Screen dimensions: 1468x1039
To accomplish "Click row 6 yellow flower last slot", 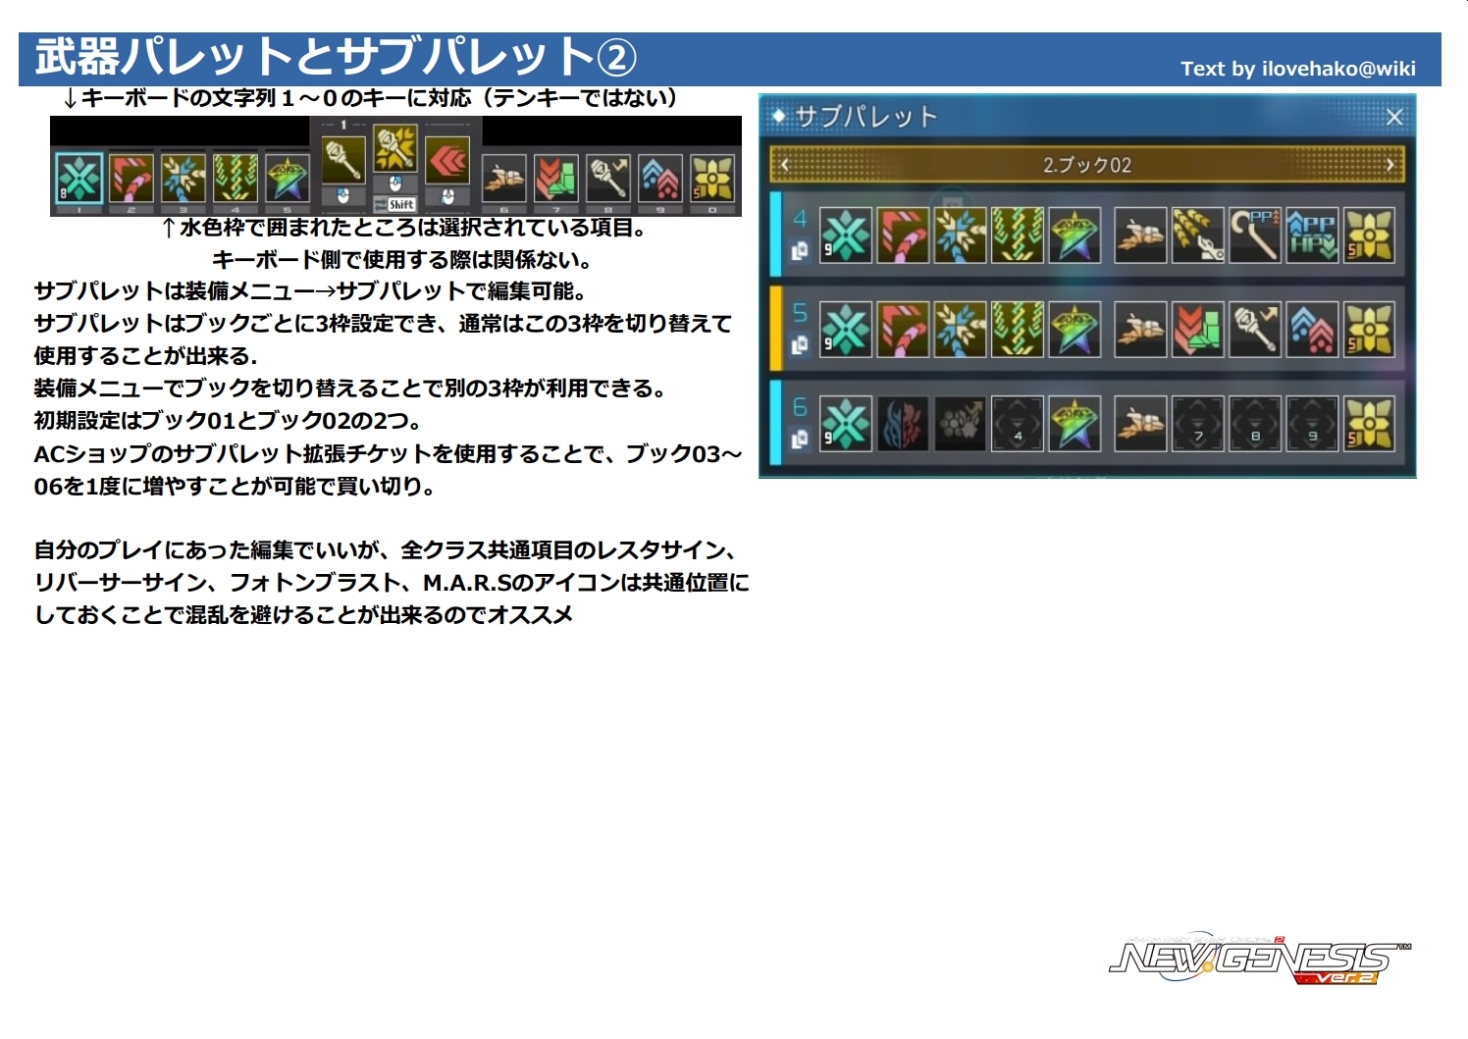I will pos(1369,424).
